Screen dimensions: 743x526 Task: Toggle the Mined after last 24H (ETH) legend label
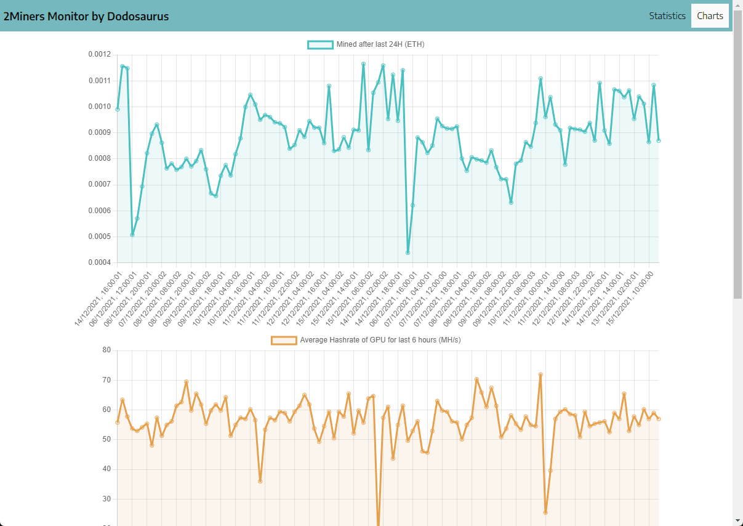click(380, 44)
